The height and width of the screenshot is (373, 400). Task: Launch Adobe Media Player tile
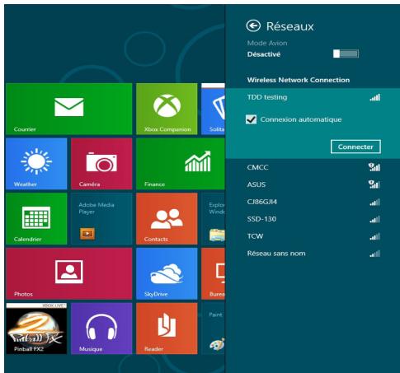101,219
